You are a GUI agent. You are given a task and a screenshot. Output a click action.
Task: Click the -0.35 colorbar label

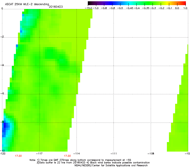pyautogui.click(x=146, y=8)
